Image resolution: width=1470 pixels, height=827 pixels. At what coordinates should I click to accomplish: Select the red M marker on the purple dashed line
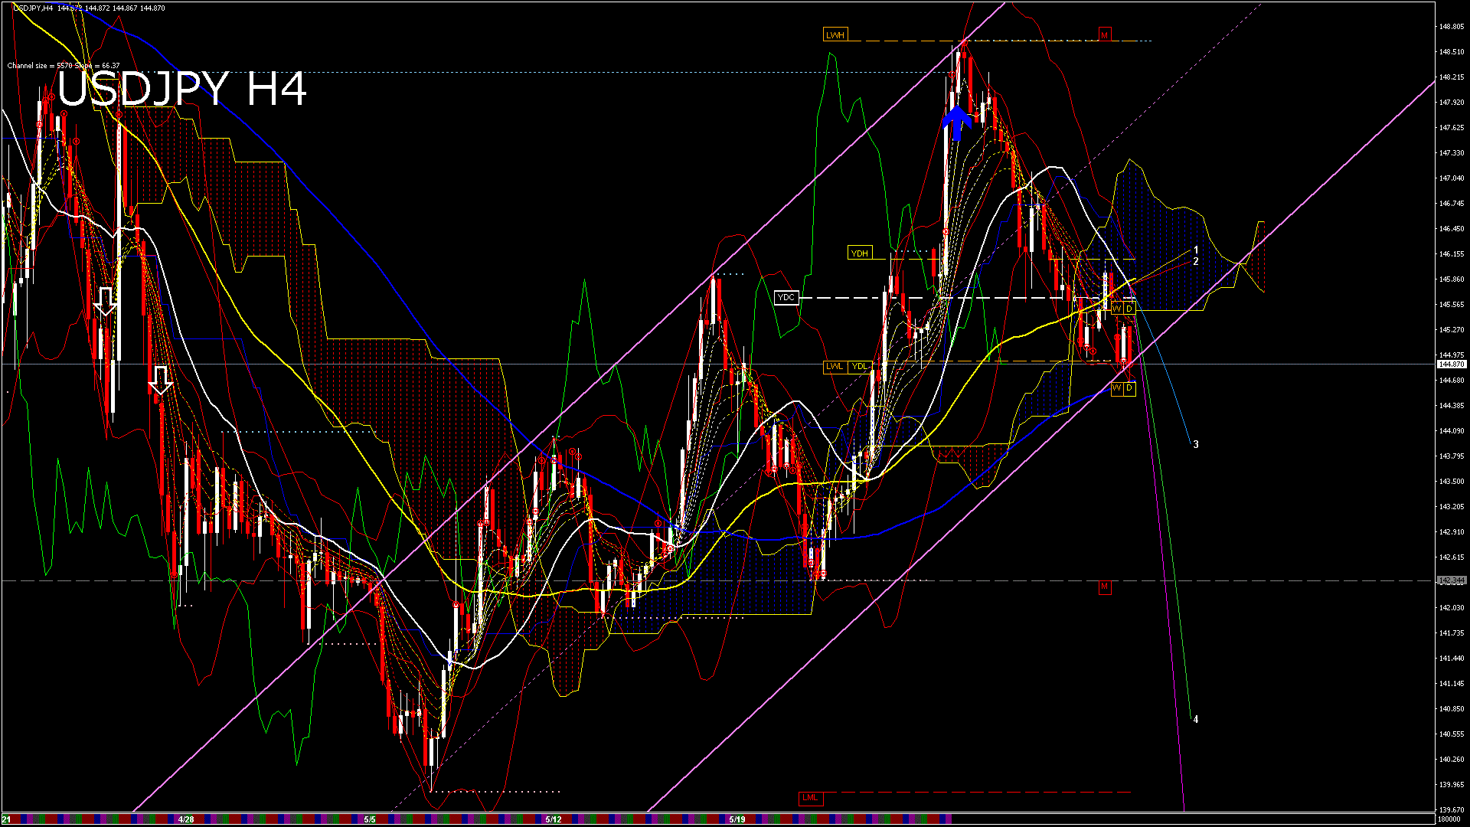(x=1104, y=587)
